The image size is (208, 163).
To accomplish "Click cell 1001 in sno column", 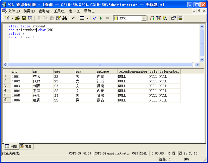I will pos(22,76).
